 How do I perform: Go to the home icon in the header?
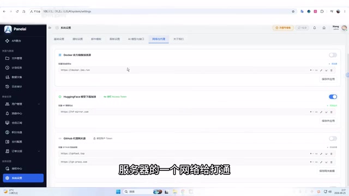pos(324,28)
